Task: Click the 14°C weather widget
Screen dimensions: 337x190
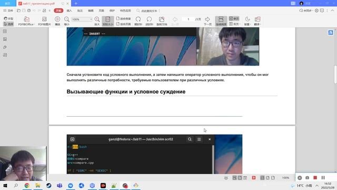Action: (302, 185)
